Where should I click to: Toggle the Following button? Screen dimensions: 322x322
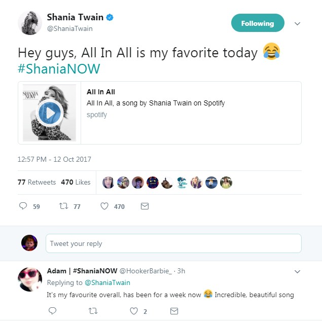pos(257,23)
